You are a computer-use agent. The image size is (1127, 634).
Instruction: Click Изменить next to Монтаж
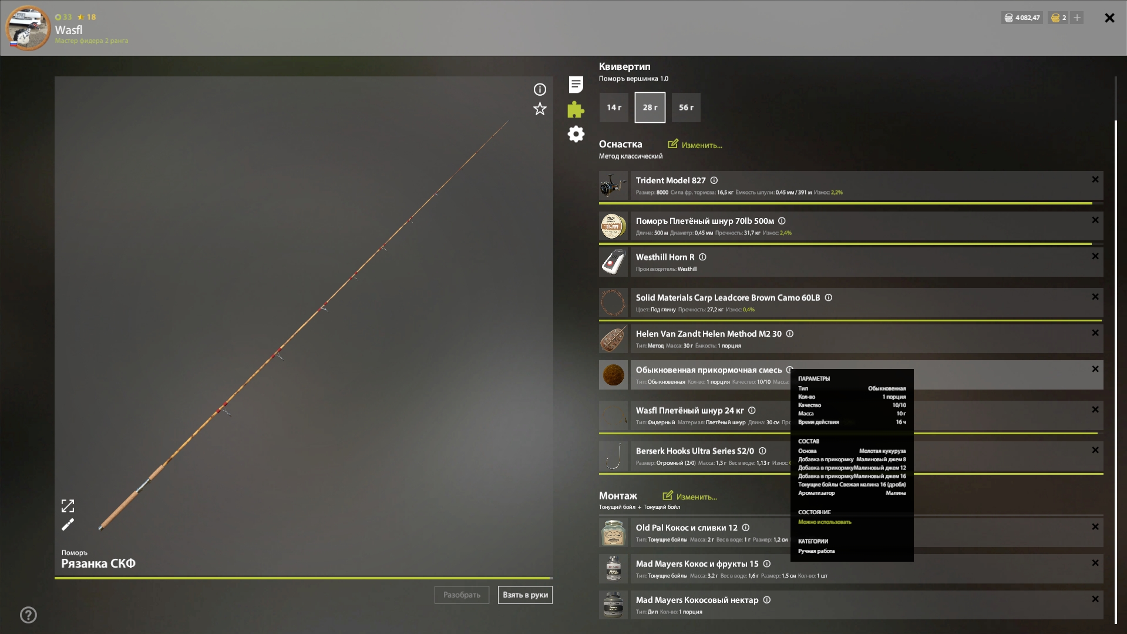coord(690,497)
